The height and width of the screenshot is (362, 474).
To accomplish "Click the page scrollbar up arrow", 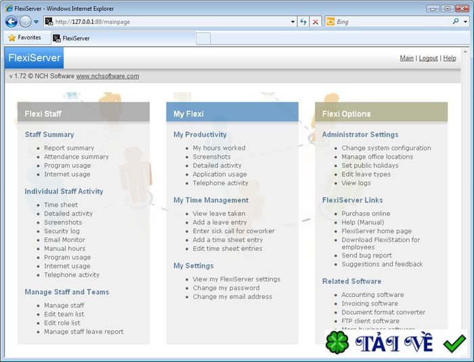I will pos(465,52).
